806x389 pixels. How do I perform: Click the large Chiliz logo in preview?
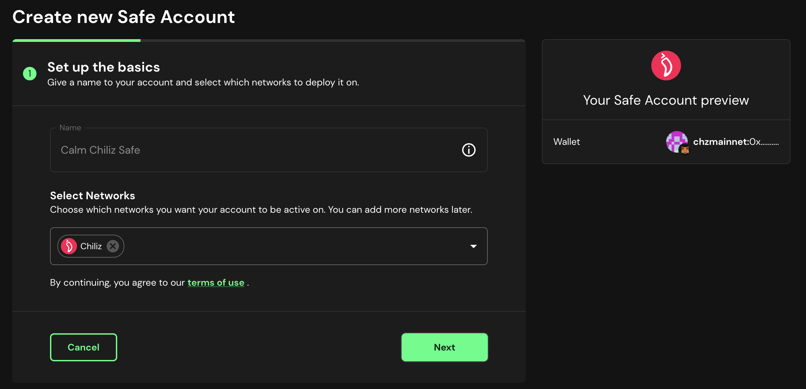coord(666,66)
